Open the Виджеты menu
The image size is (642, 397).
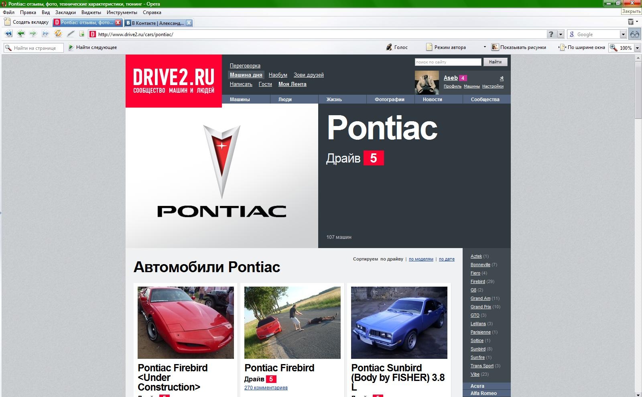(91, 12)
